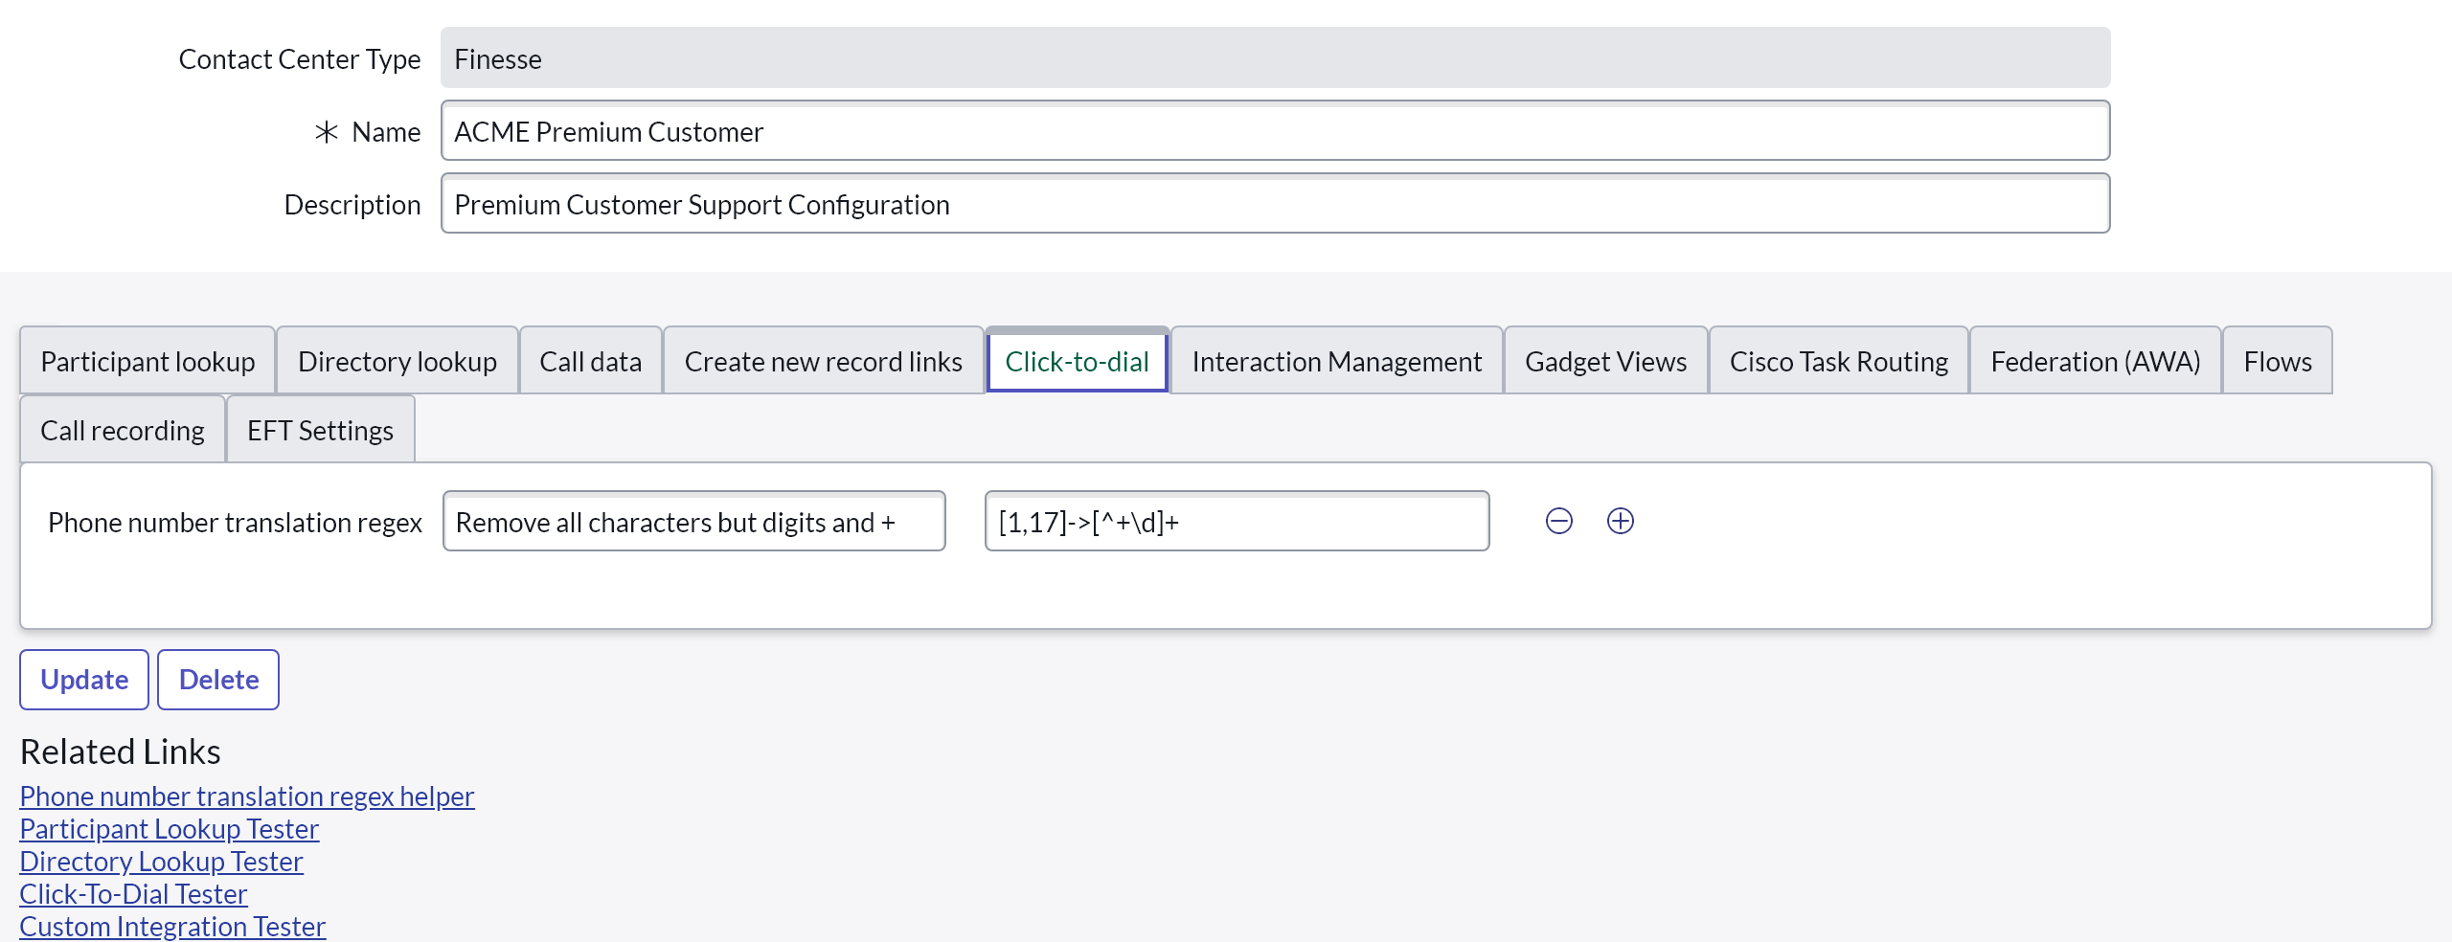This screenshot has width=2452, height=942.
Task: Switch to the Call recording tab
Action: click(x=123, y=430)
